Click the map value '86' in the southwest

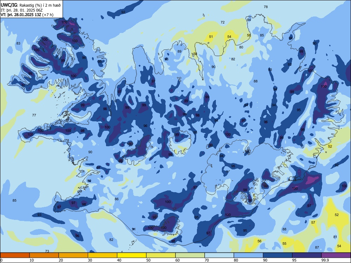coord(117,199)
